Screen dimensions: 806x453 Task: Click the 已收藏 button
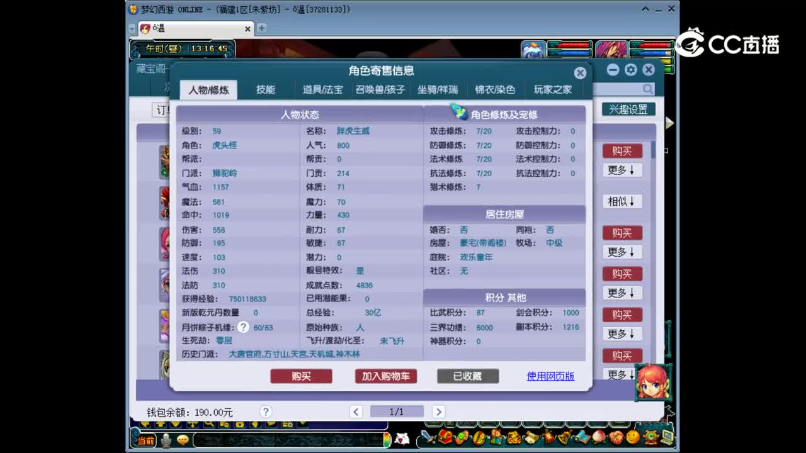[x=468, y=376]
